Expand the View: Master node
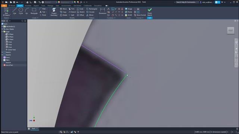The image size is (239, 134). tap(2, 29)
